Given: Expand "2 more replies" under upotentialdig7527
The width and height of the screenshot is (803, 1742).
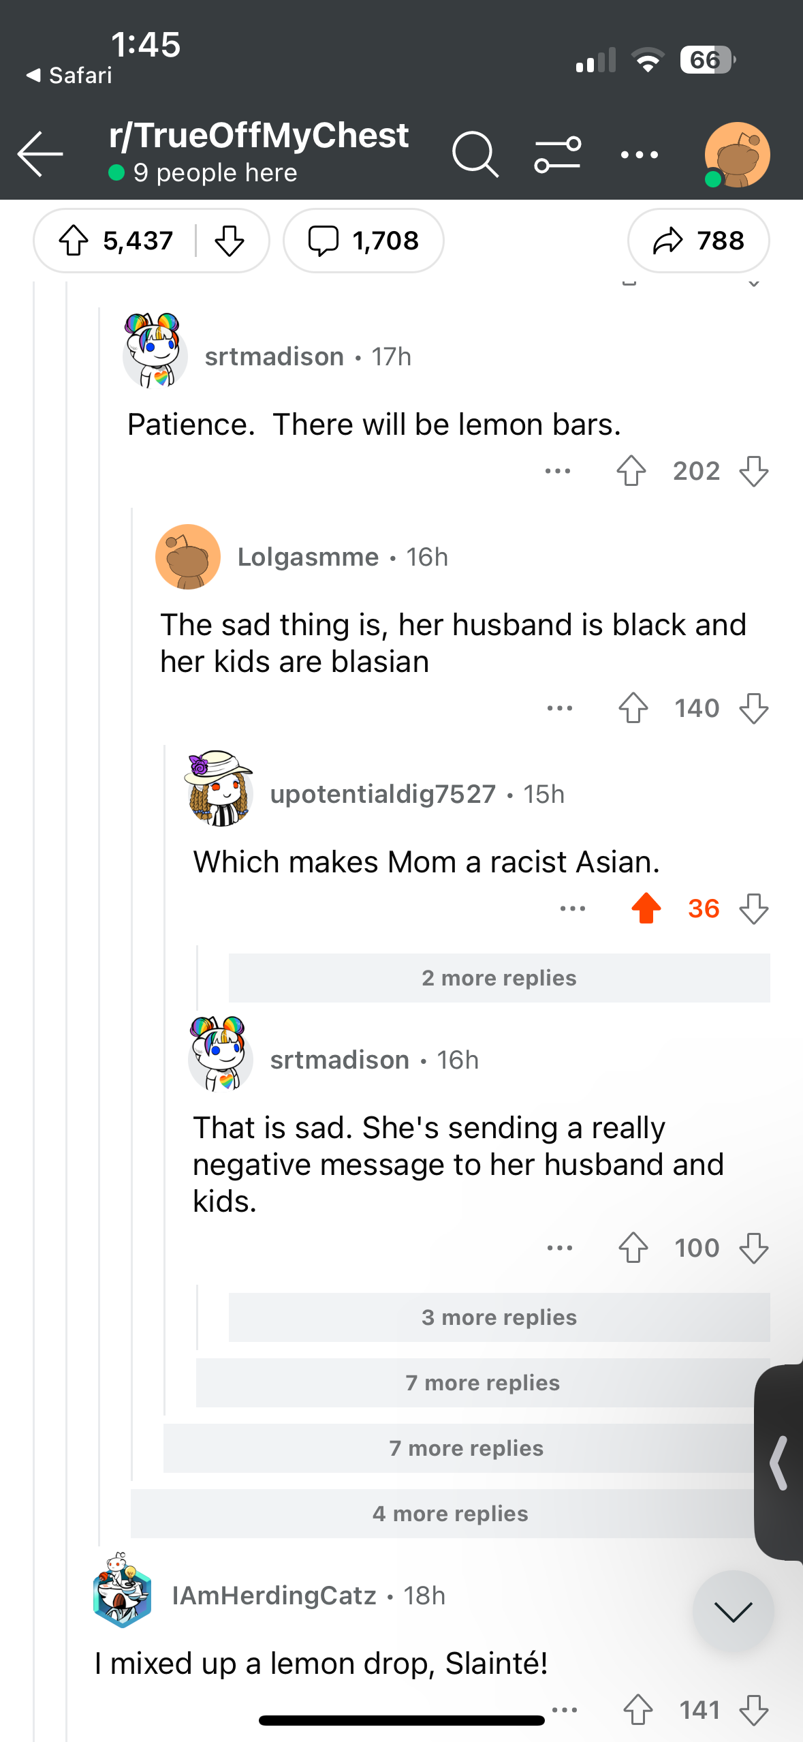Looking at the screenshot, I should tap(499, 978).
